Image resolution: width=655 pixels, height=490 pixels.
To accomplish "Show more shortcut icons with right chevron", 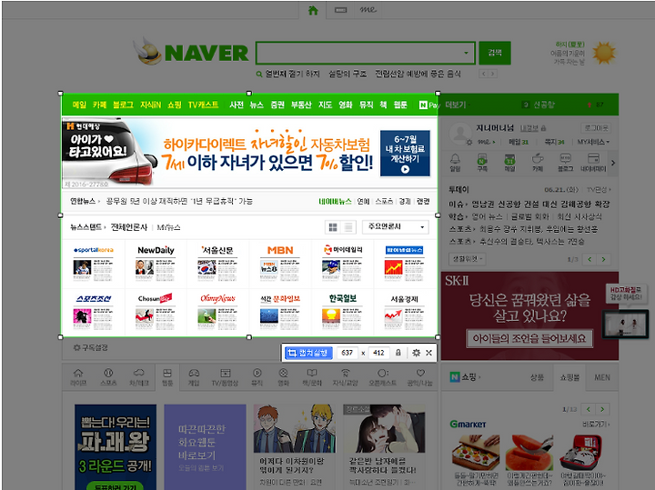I will [613, 163].
